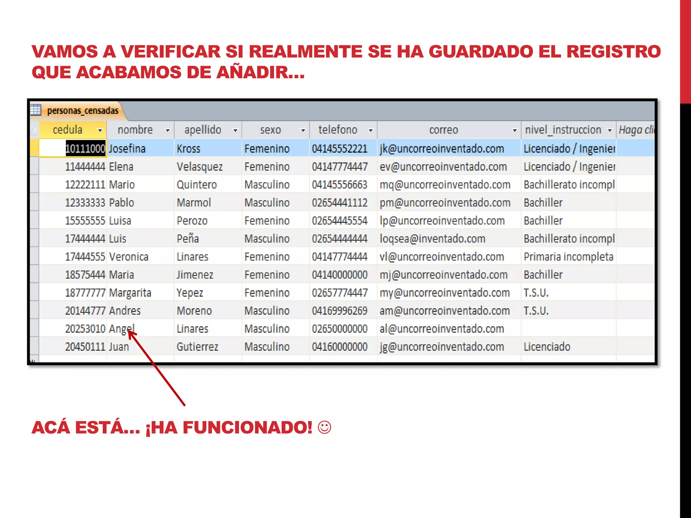Click the surname Yepez
691x518 pixels.
pos(190,293)
